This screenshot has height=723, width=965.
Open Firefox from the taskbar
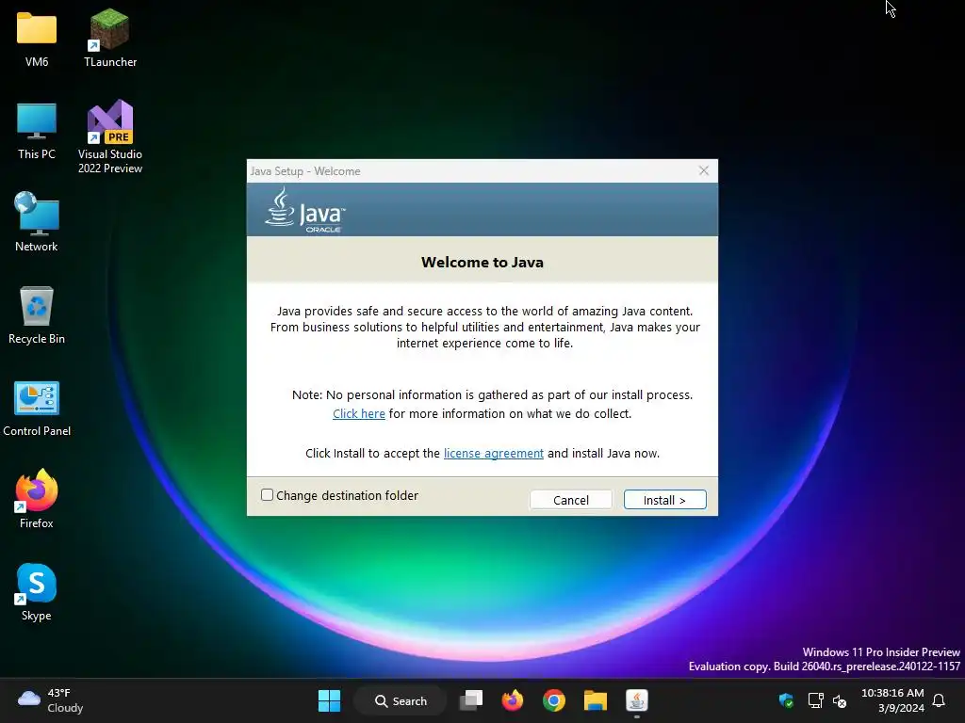[x=512, y=700]
